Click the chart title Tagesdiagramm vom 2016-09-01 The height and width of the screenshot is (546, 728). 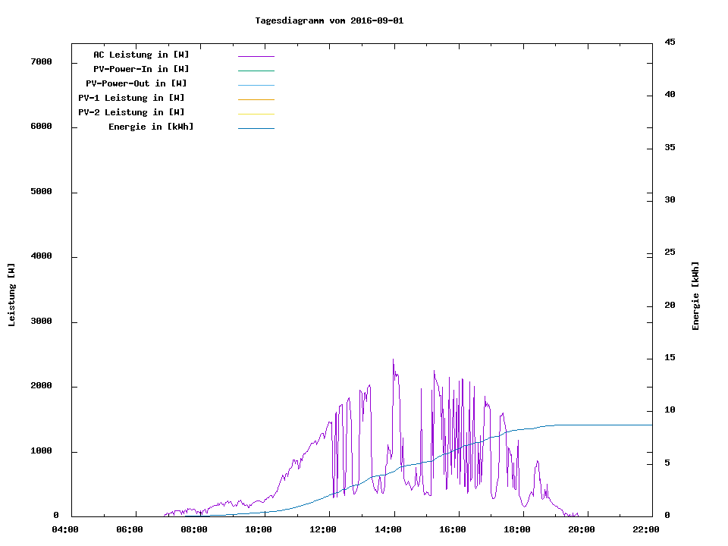(329, 20)
